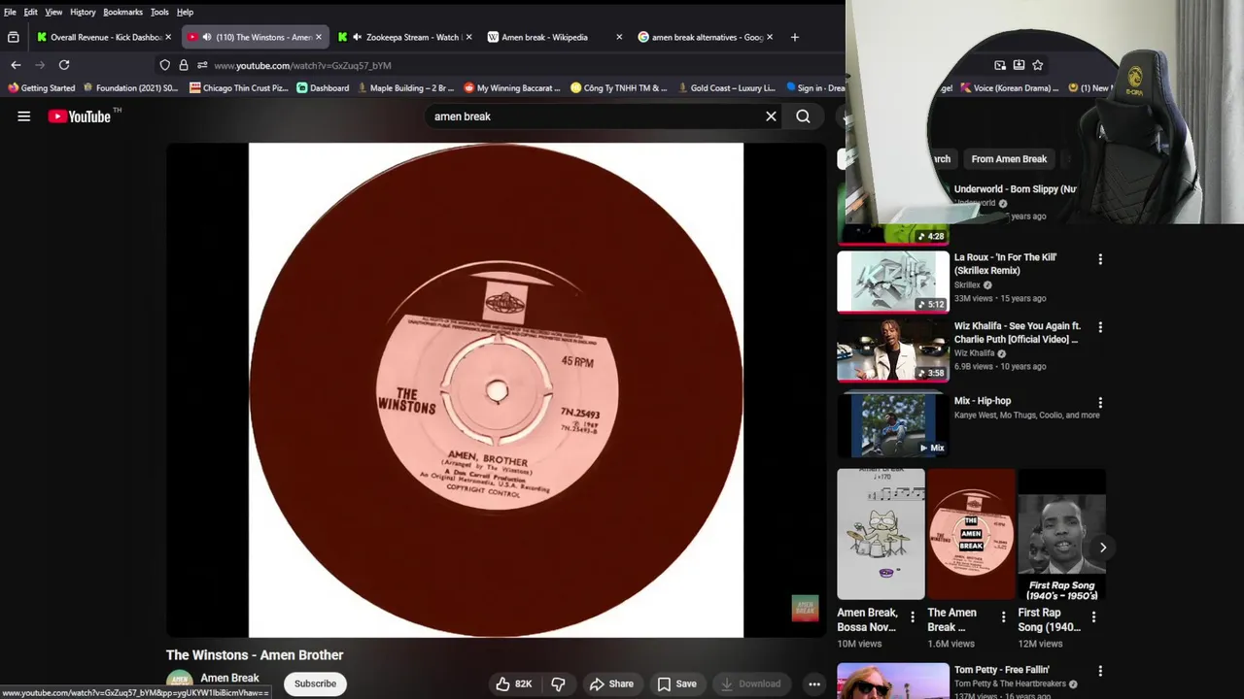The image size is (1244, 699).
Task: Open a new browser tab
Action: tap(794, 37)
